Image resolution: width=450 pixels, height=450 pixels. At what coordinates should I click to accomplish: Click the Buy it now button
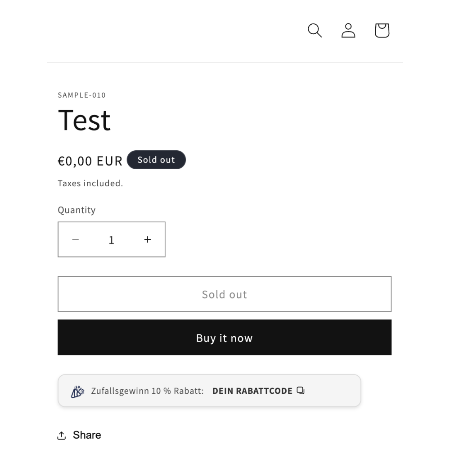click(225, 337)
